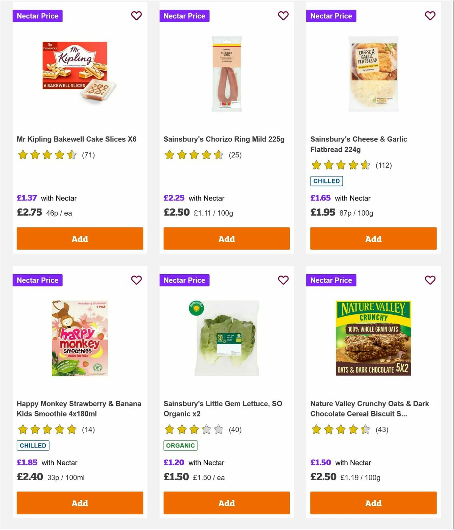The width and height of the screenshot is (454, 530).
Task: Click the heart icon on Nature Valley Crunchy card
Action: point(430,280)
